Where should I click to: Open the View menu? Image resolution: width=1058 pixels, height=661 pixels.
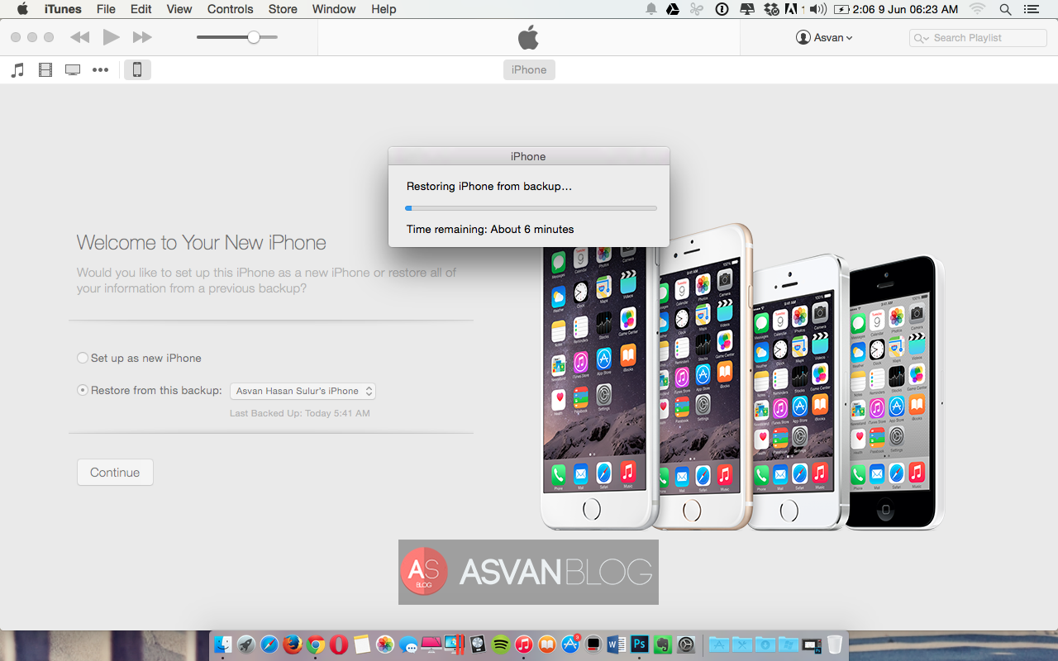(179, 9)
